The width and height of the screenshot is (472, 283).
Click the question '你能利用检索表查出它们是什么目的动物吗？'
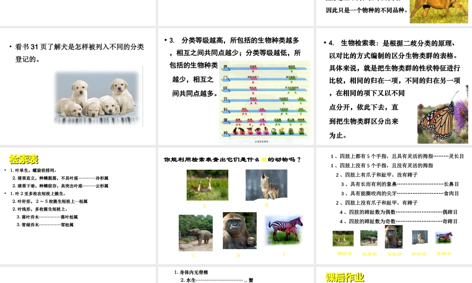point(232,159)
